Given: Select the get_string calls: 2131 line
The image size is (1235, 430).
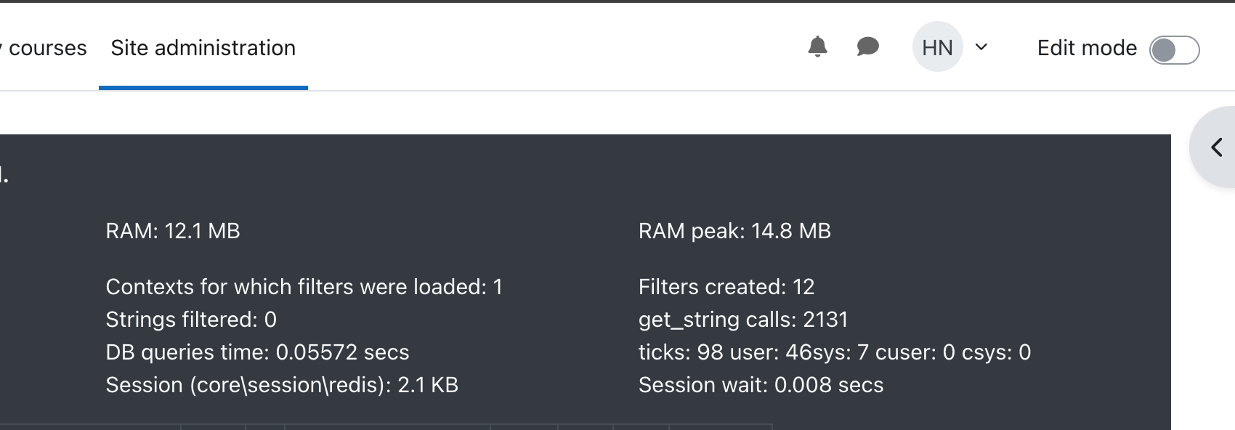Looking at the screenshot, I should tap(743, 320).
